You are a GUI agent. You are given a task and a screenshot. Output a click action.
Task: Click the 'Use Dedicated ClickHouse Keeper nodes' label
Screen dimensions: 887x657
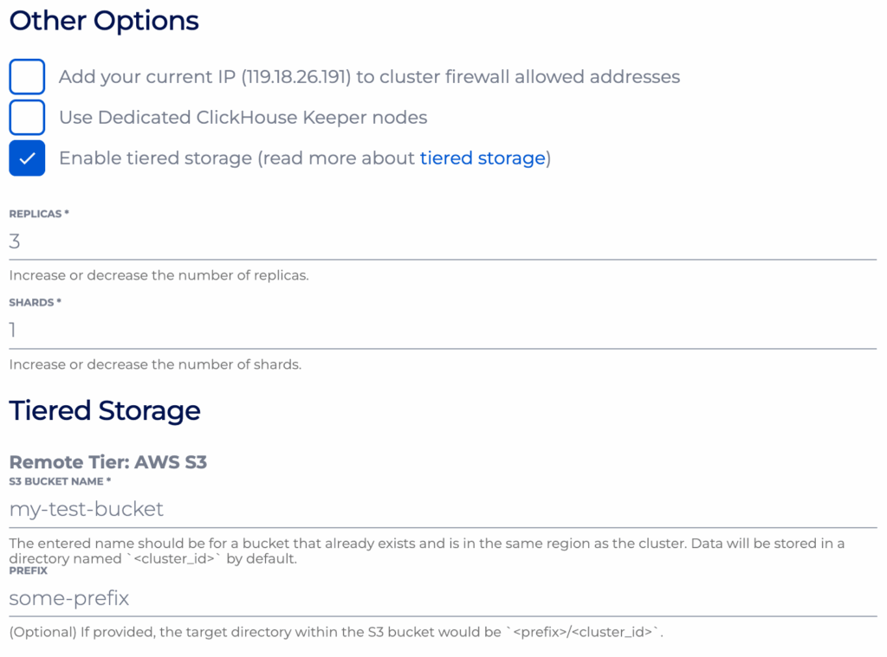243,117
